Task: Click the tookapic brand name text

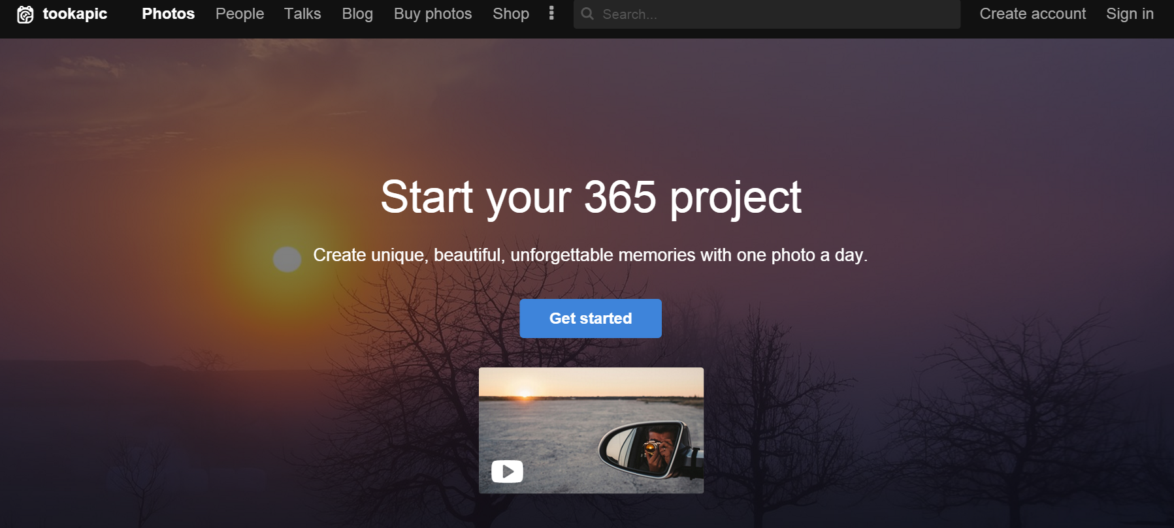Action: coord(75,14)
